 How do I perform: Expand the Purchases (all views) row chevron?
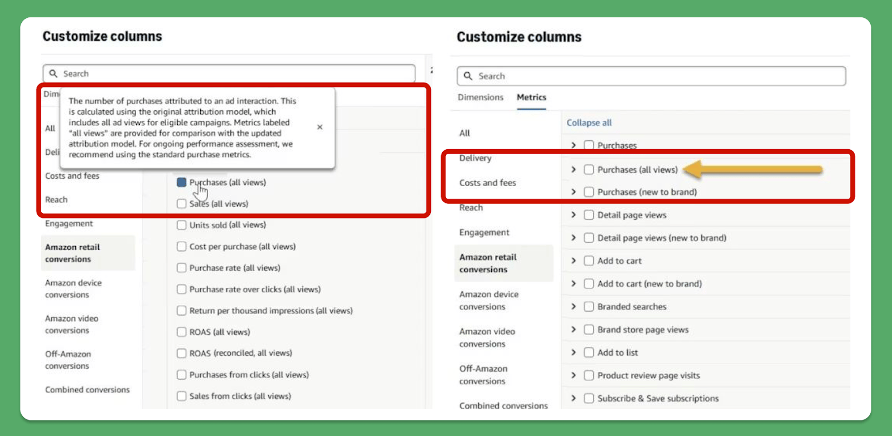[x=574, y=169]
